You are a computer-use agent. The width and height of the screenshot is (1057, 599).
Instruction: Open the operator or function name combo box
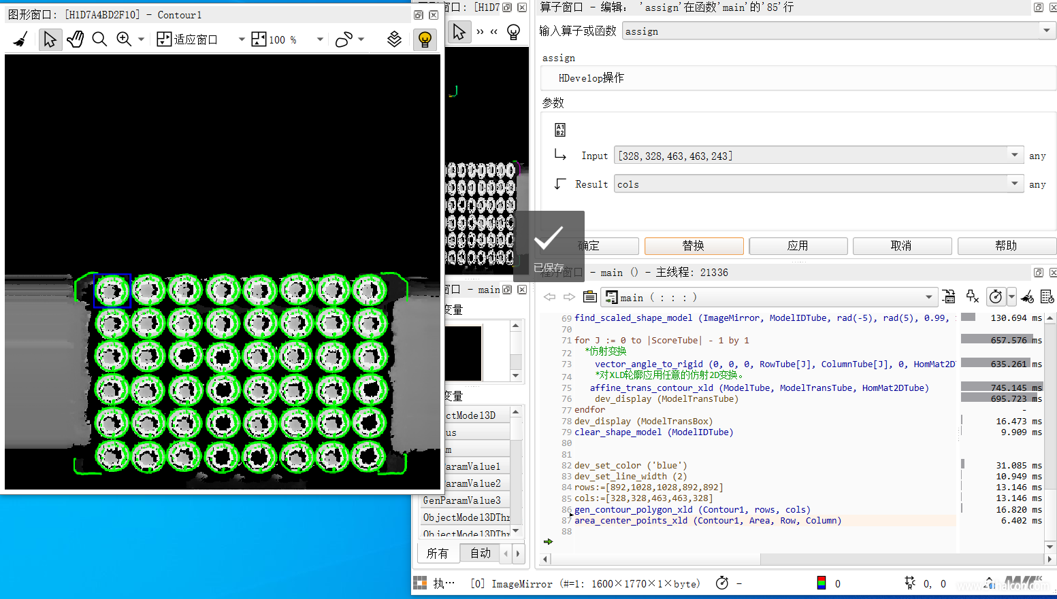pyautogui.click(x=838, y=31)
